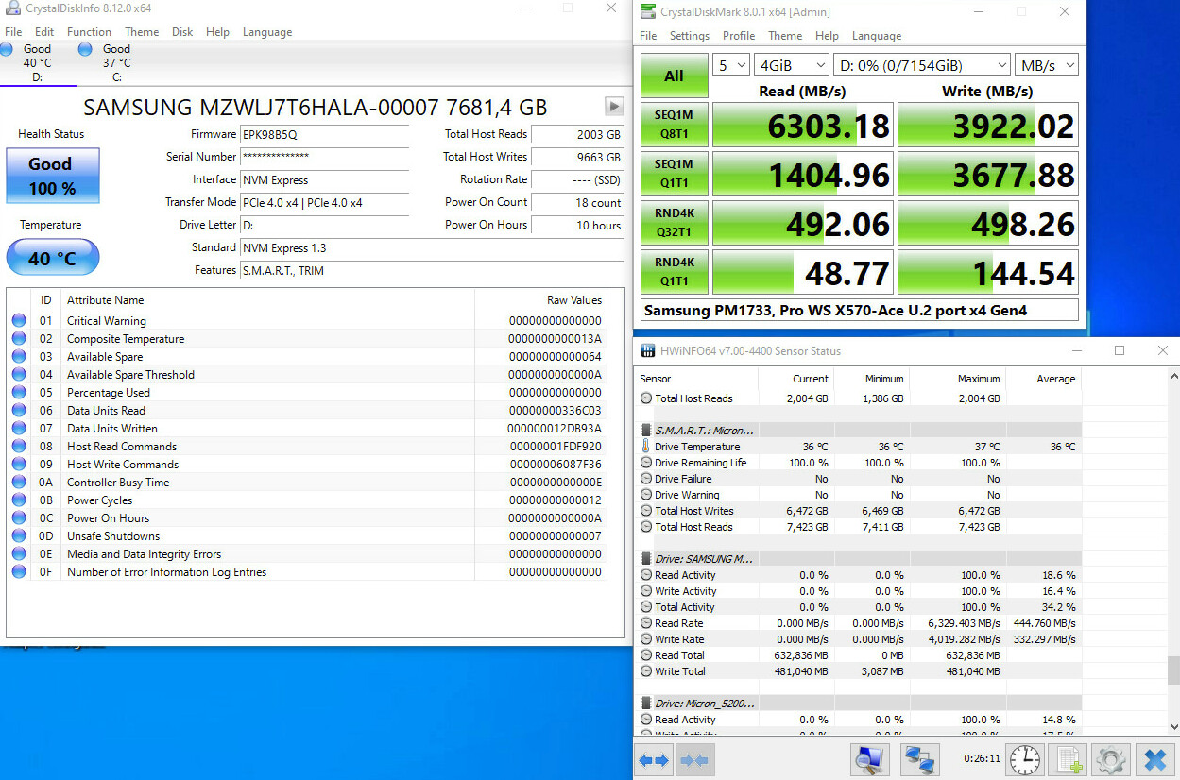Open HWiNFO sensor summary magnifier icon
This screenshot has width=1180, height=780.
point(869,759)
